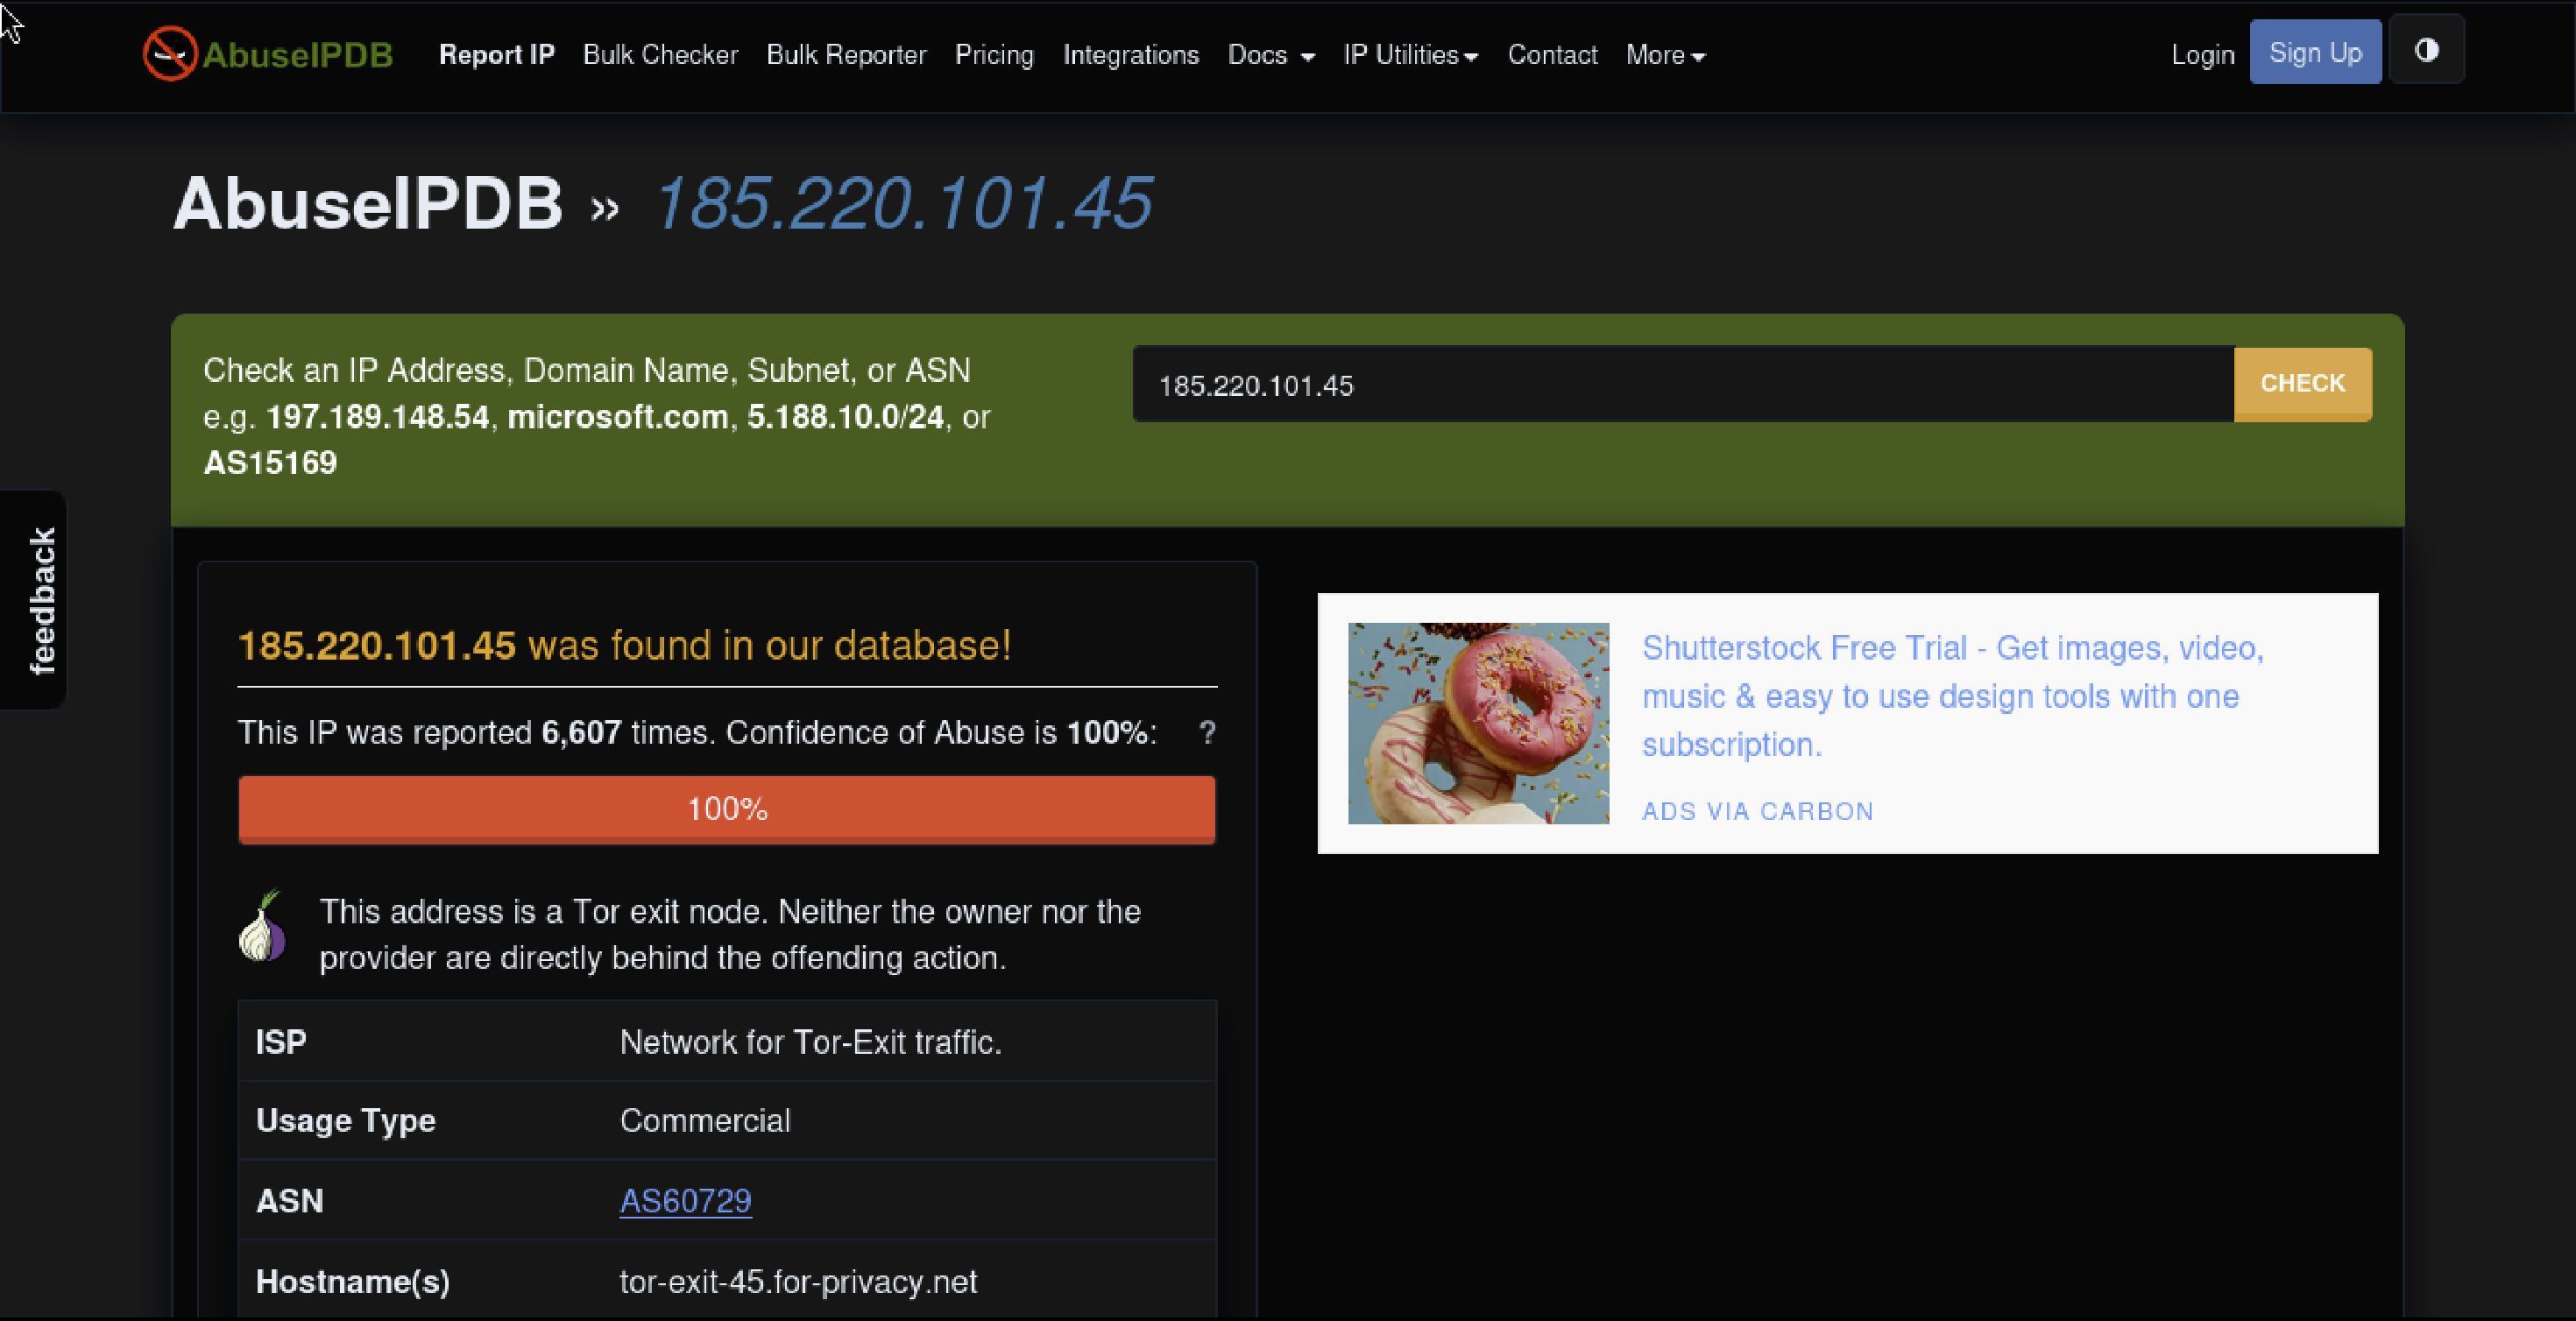Click the example subnet 5.188.10.0/24

(845, 417)
